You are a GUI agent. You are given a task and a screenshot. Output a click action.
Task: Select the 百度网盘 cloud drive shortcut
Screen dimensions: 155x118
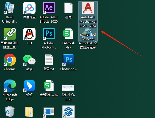(29, 8)
